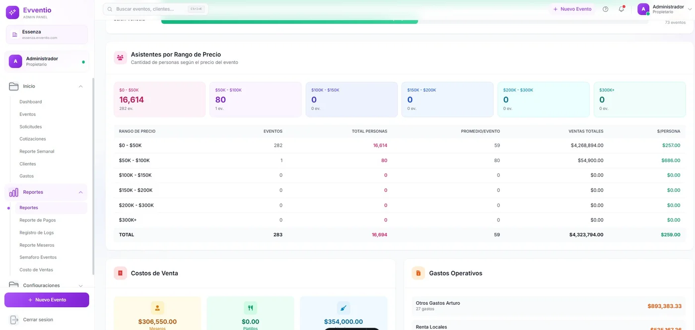Click the Gastos Operativos document icon
This screenshot has height=330, width=695.
(418, 273)
